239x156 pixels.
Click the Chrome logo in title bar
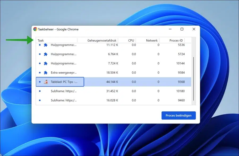click(35, 29)
